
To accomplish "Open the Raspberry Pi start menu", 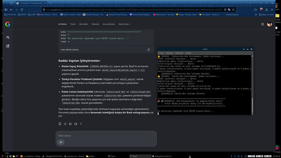I will (x=2, y=156).
